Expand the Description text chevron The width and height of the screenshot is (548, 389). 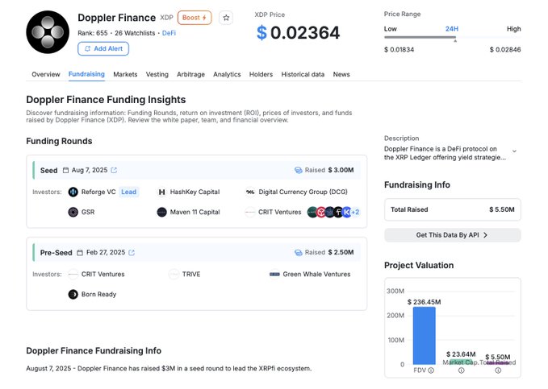pos(514,151)
